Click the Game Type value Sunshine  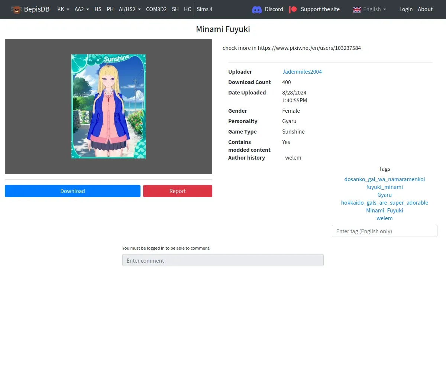click(293, 132)
